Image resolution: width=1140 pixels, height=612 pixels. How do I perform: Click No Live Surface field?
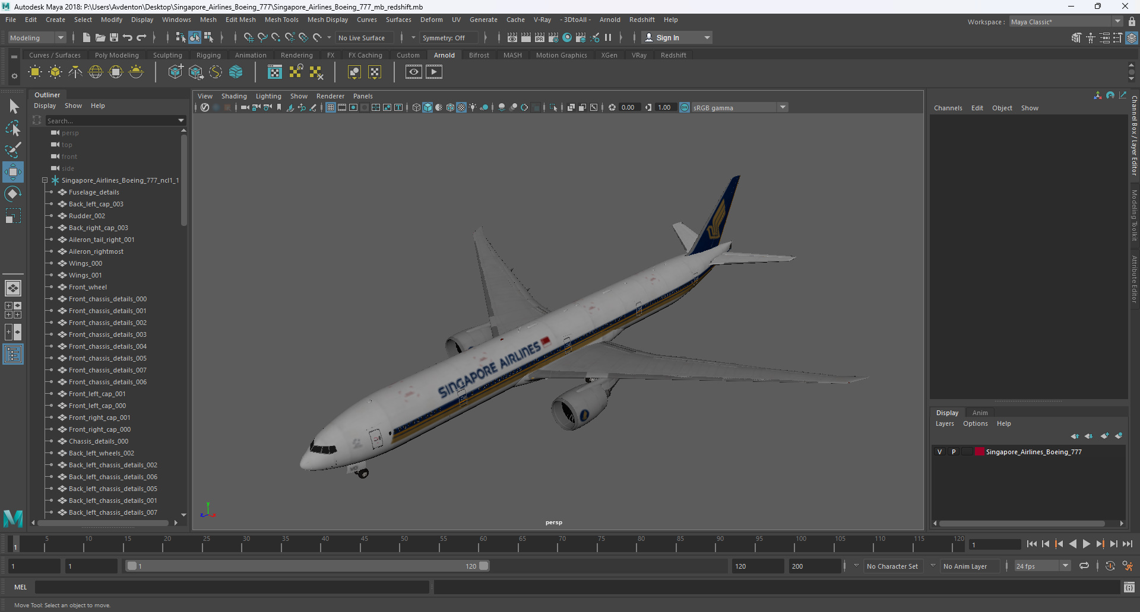363,37
